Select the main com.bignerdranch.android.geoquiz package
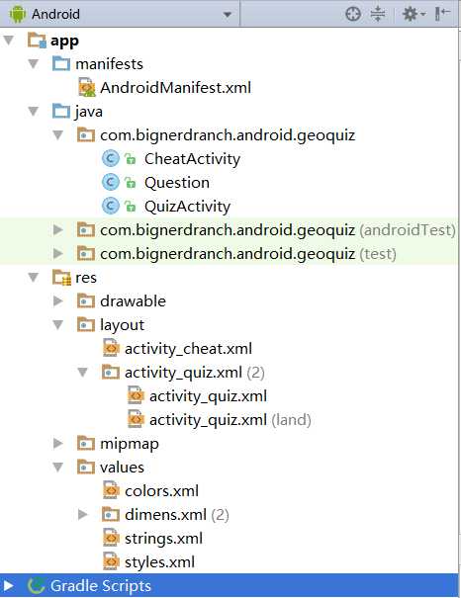Image resolution: width=461 pixels, height=598 pixels. point(228,135)
